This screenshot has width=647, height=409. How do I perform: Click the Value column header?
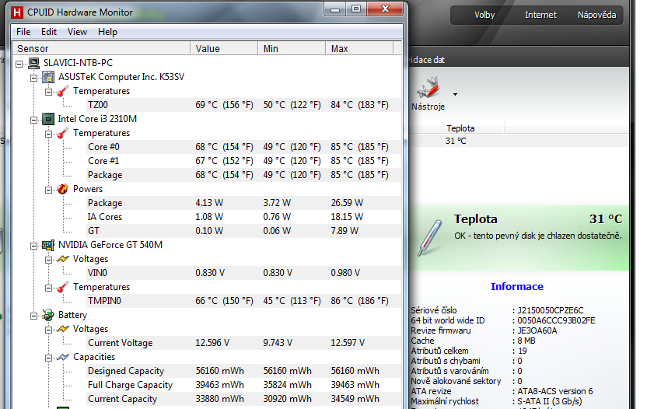click(x=225, y=48)
